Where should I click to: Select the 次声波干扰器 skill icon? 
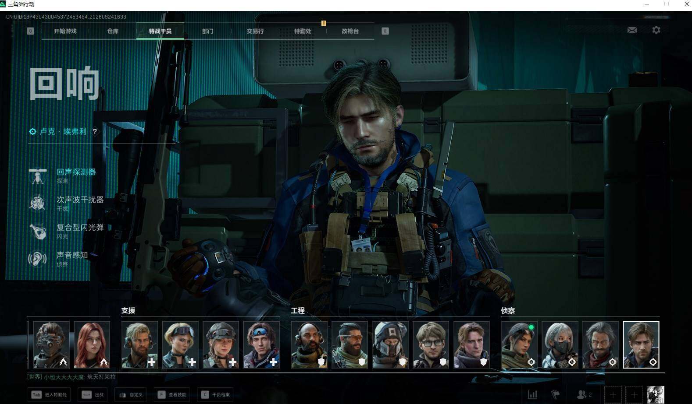coord(38,203)
